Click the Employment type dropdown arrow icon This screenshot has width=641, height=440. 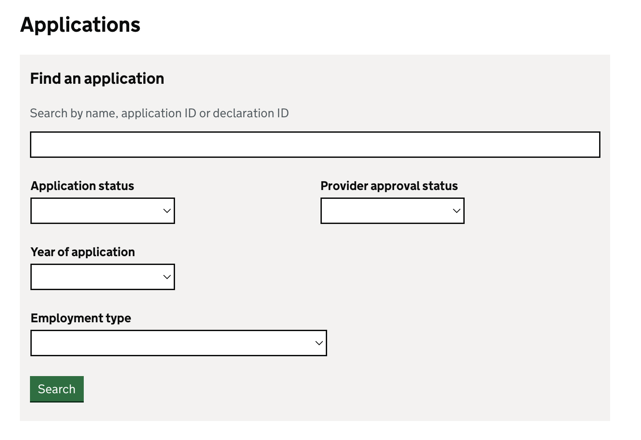coord(319,343)
